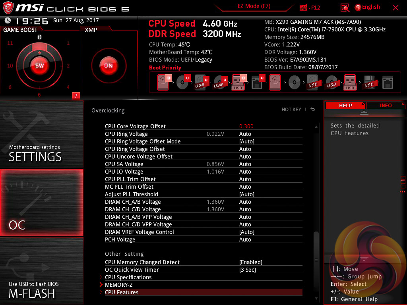Edit the CPU IO Voltage Auto field
Image resolution: width=407 pixels, height=305 pixels.
(245, 172)
